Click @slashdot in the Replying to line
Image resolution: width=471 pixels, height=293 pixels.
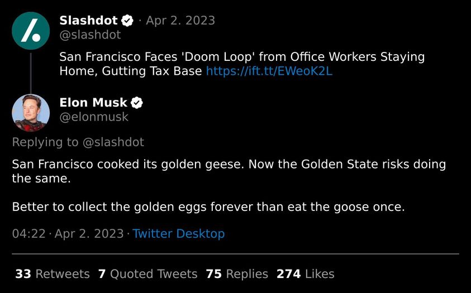113,142
